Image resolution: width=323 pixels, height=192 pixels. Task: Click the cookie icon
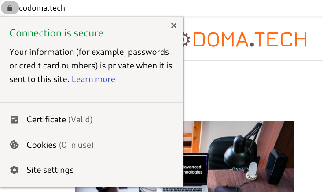15,145
